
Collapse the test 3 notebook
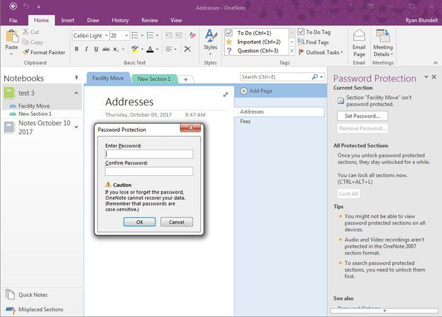point(76,93)
